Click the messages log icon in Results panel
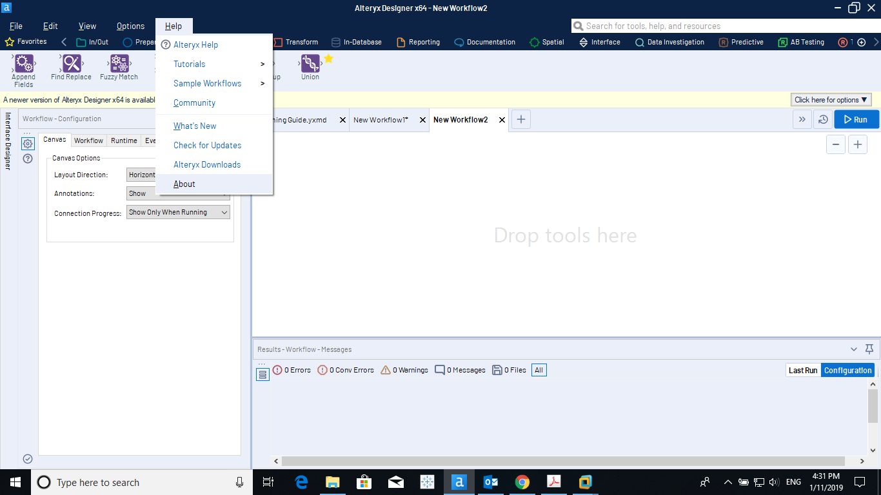This screenshot has height=495, width=881. click(262, 374)
